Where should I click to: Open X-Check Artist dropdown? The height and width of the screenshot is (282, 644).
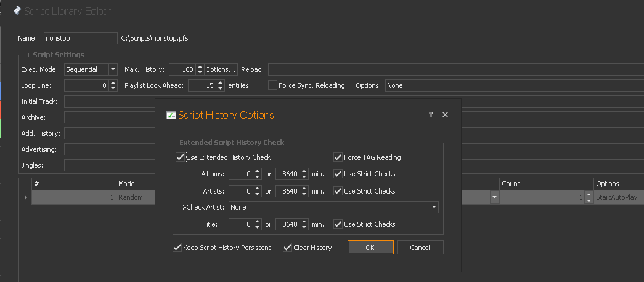point(434,207)
